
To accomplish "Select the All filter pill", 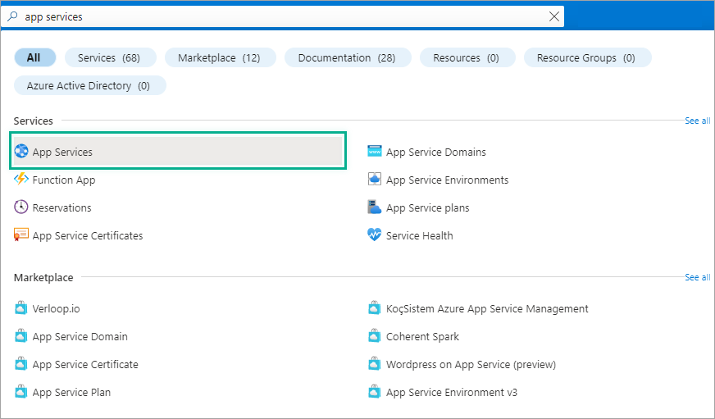I will 34,57.
